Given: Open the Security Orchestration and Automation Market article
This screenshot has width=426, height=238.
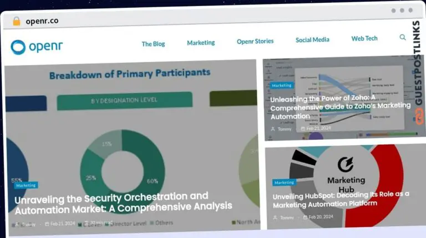Looking at the screenshot, I should (123, 203).
